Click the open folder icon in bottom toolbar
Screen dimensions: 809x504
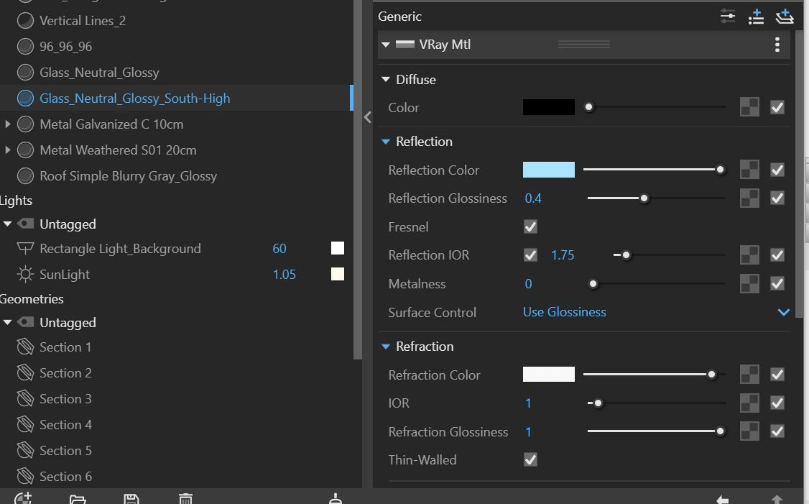coord(78,499)
